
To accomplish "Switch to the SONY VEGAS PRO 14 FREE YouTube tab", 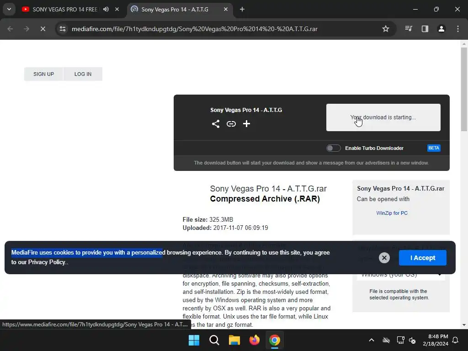I will (64, 10).
